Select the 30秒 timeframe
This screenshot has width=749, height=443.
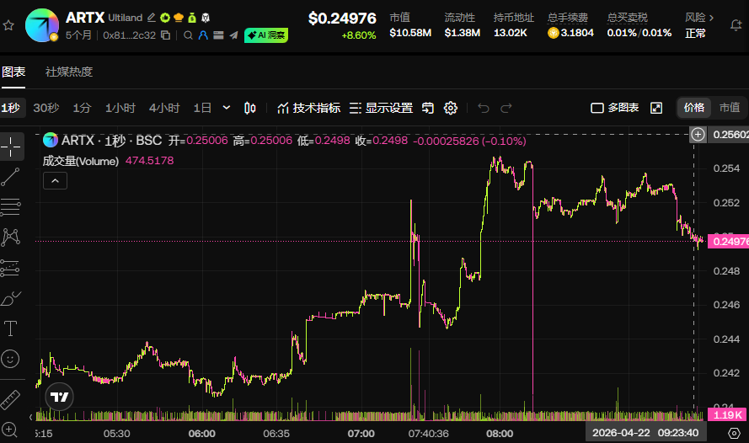(46, 108)
